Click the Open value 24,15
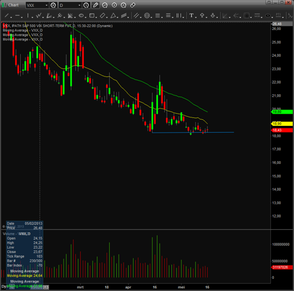The height and width of the screenshot is (291, 294). pyautogui.click(x=38, y=238)
